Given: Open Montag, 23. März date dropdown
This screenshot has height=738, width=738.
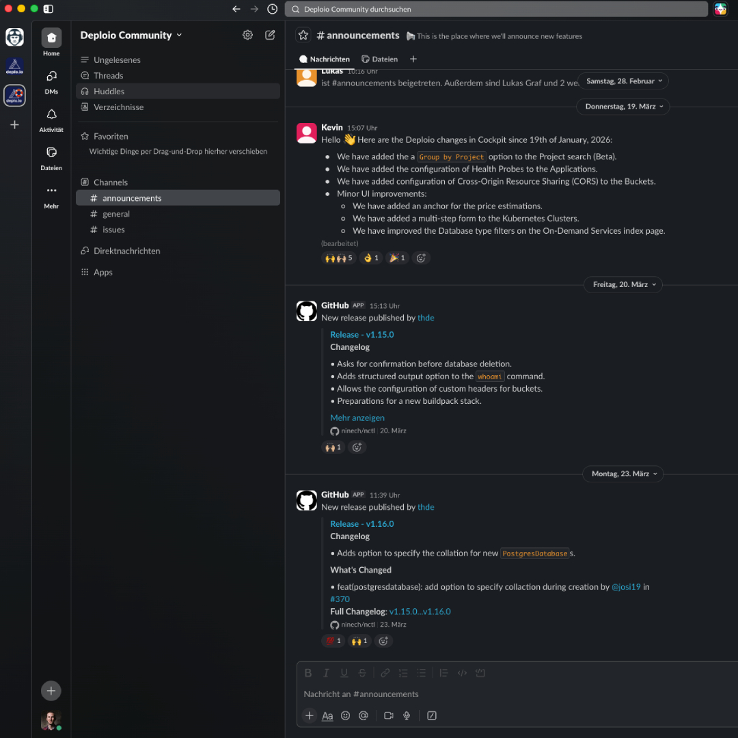Looking at the screenshot, I should pos(623,474).
